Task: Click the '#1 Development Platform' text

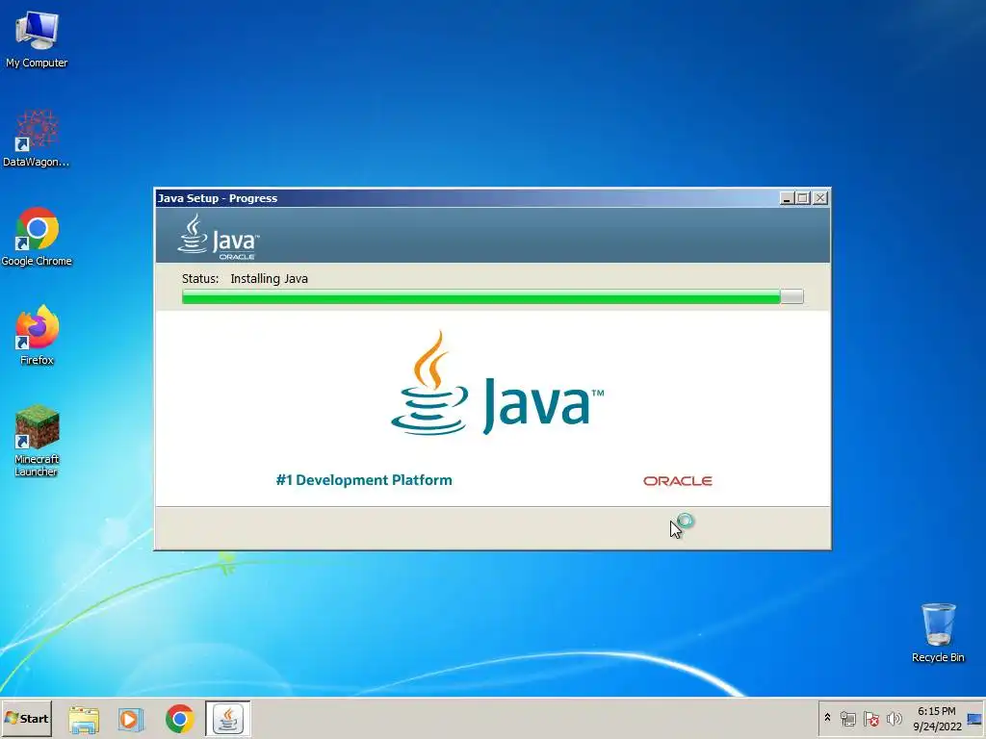Action: point(364,480)
